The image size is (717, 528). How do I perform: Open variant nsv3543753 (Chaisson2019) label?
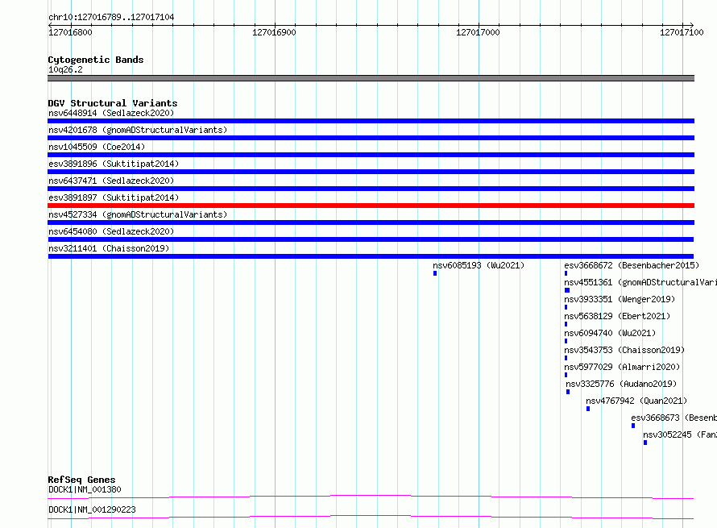point(624,350)
